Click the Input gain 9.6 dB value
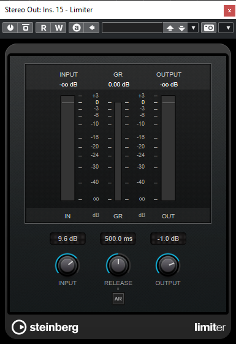Viewport: 236px width, 344px height. 67,239
